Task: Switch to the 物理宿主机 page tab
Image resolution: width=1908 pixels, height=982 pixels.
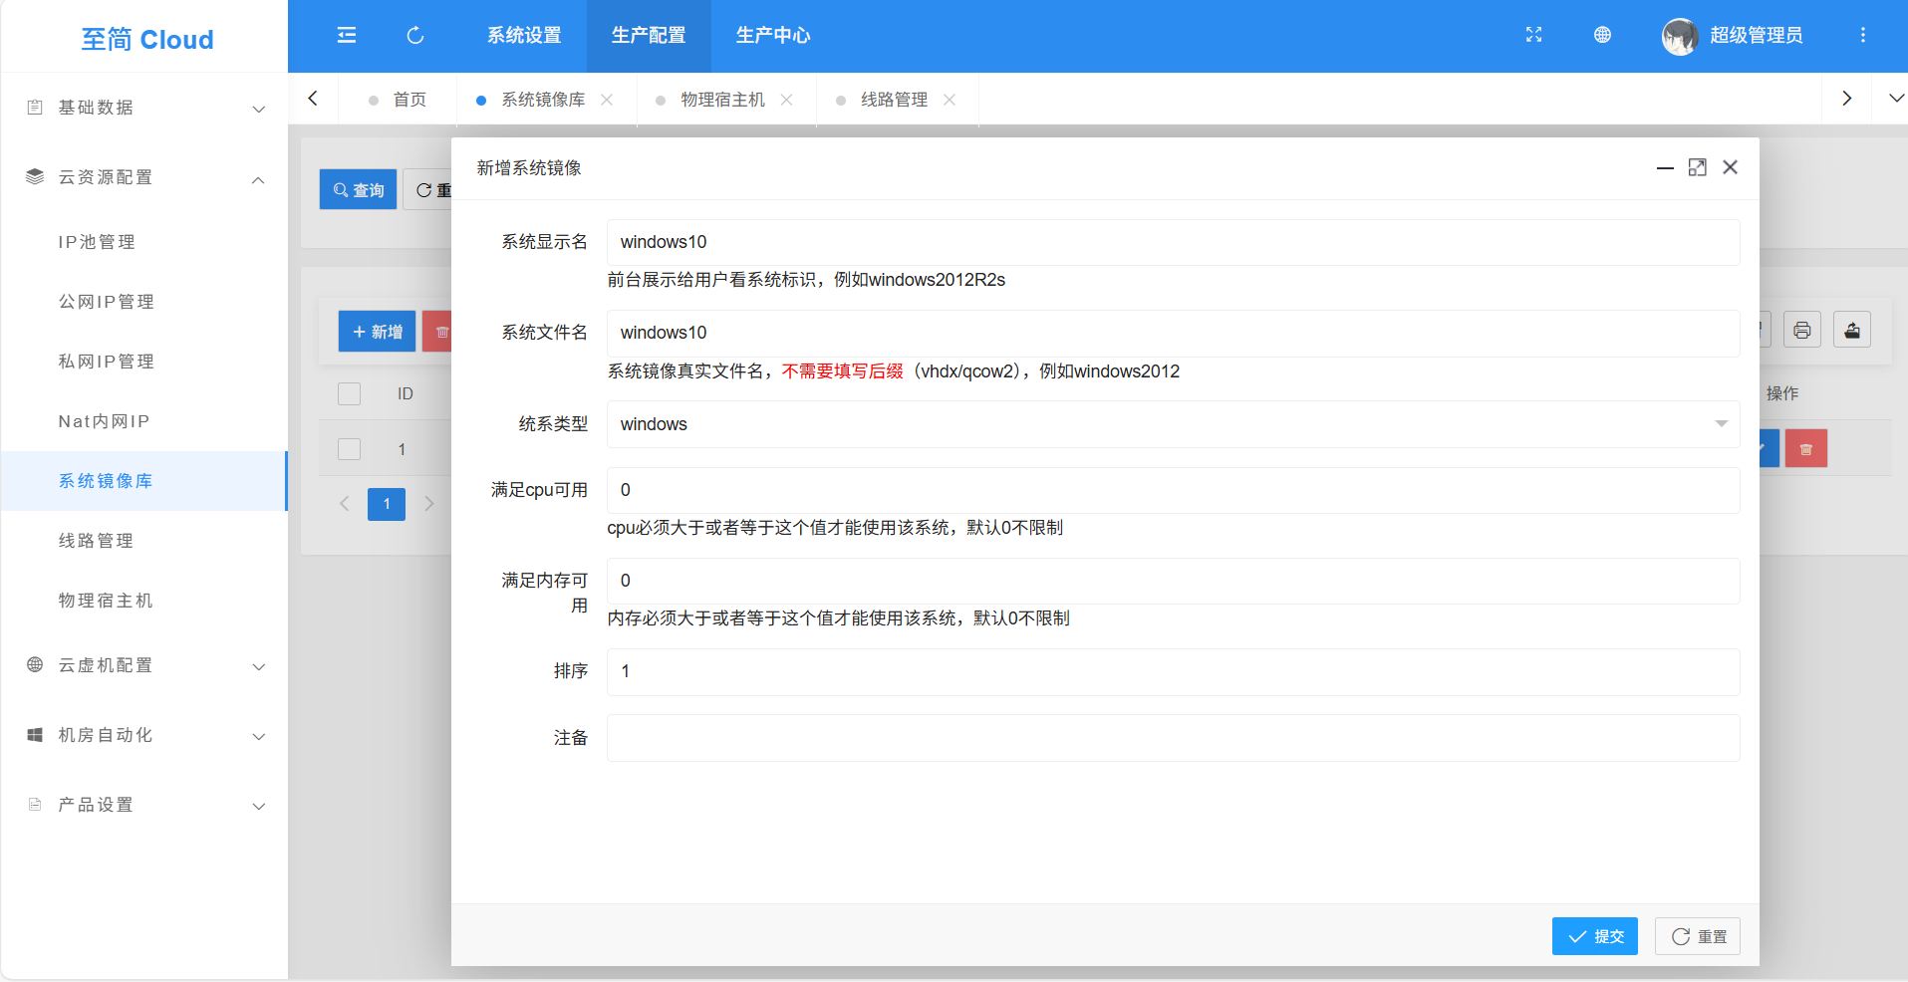Action: [721, 100]
